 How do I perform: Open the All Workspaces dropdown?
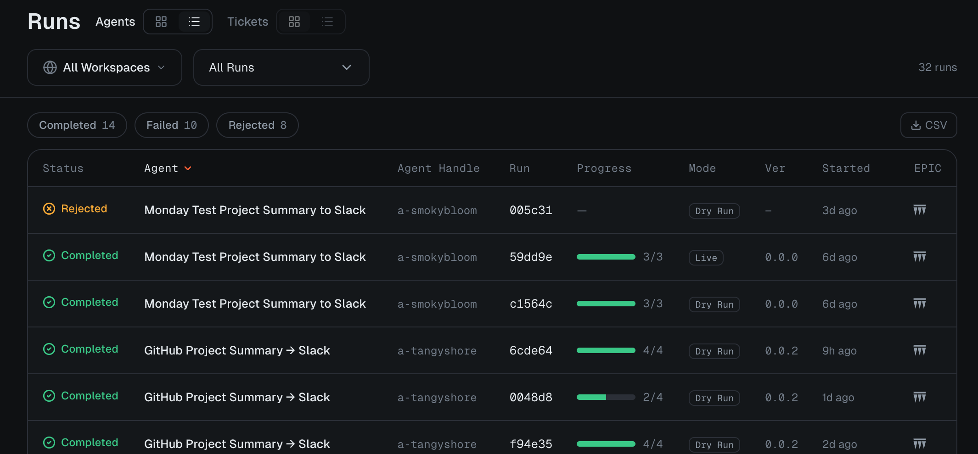pyautogui.click(x=105, y=67)
